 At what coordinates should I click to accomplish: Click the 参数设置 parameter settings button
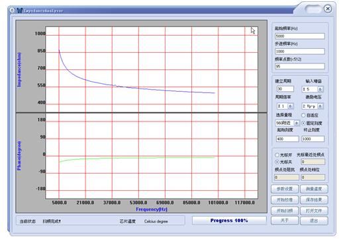pyautogui.click(x=285, y=189)
